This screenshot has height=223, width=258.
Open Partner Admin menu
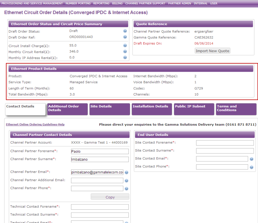click(179, 3)
